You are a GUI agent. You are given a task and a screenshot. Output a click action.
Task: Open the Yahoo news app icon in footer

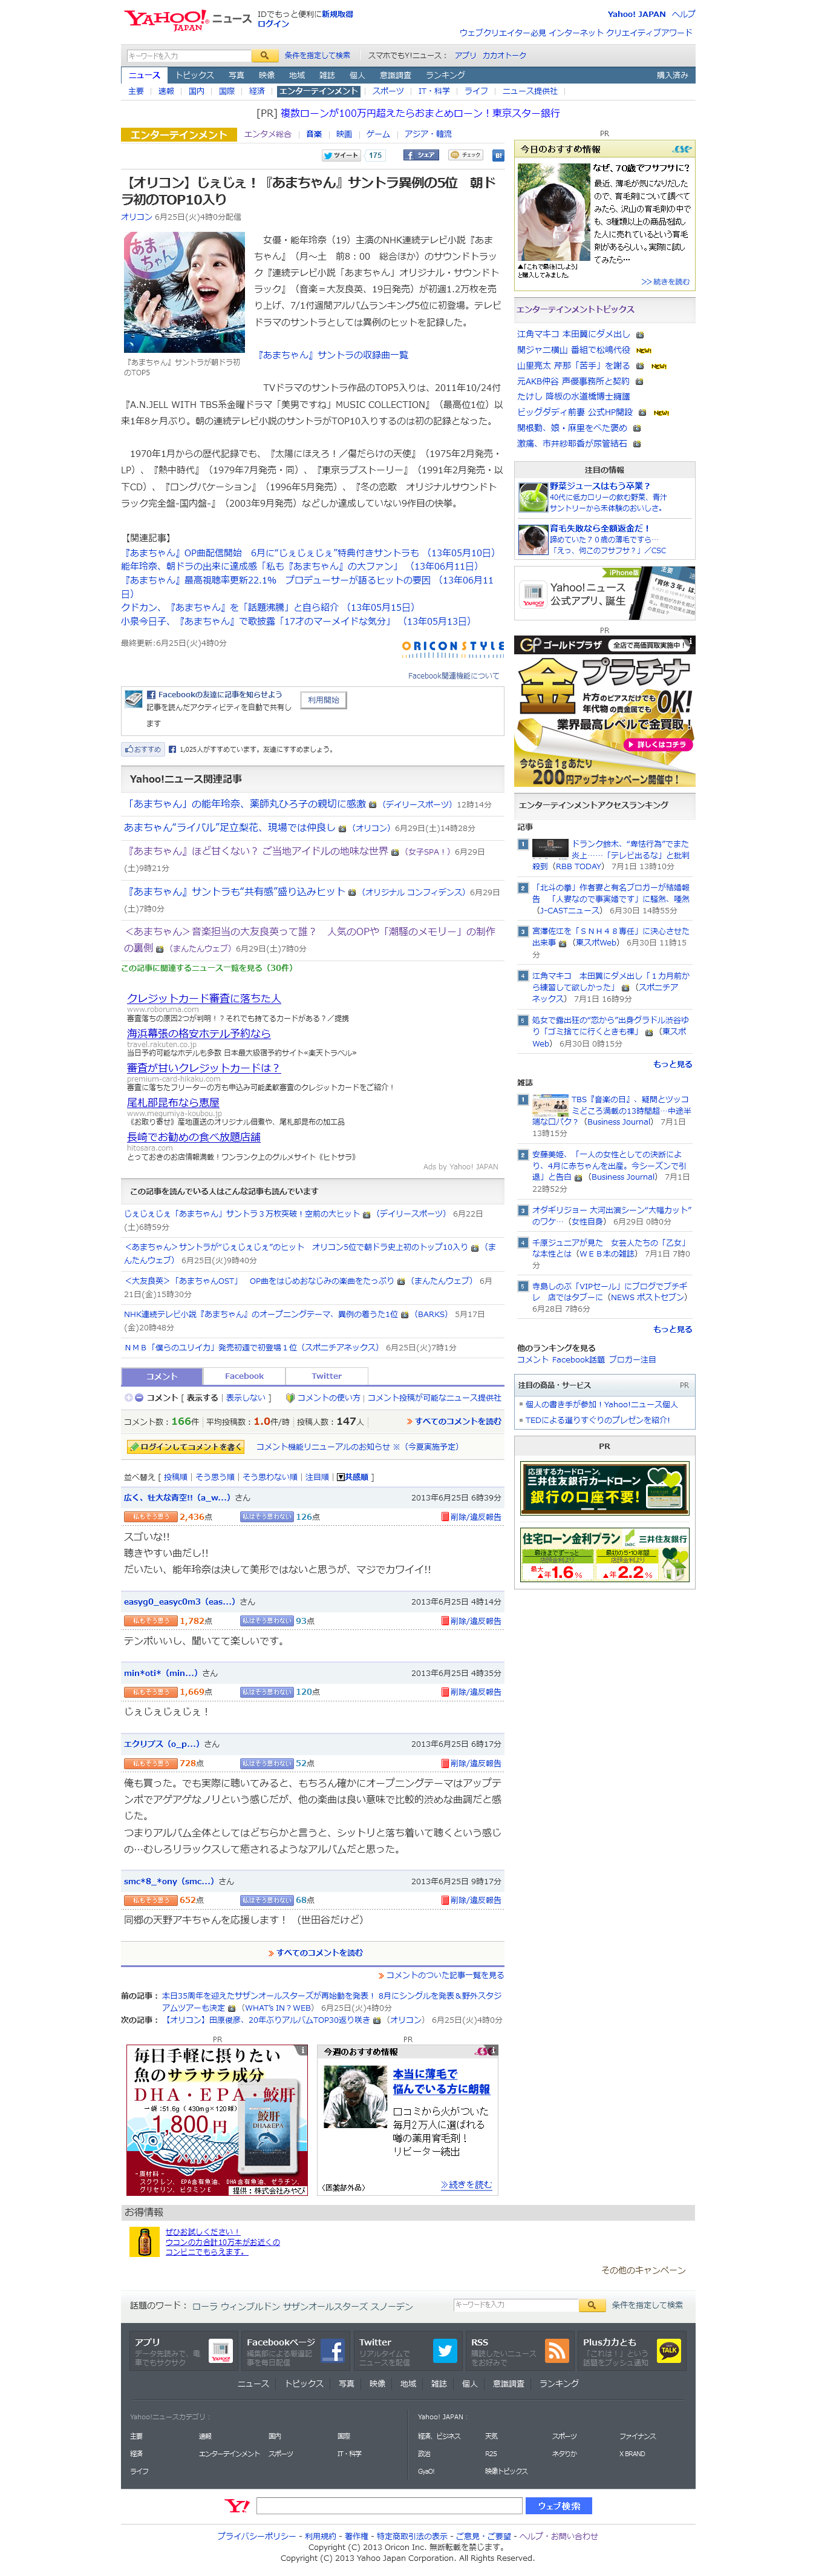221,2351
